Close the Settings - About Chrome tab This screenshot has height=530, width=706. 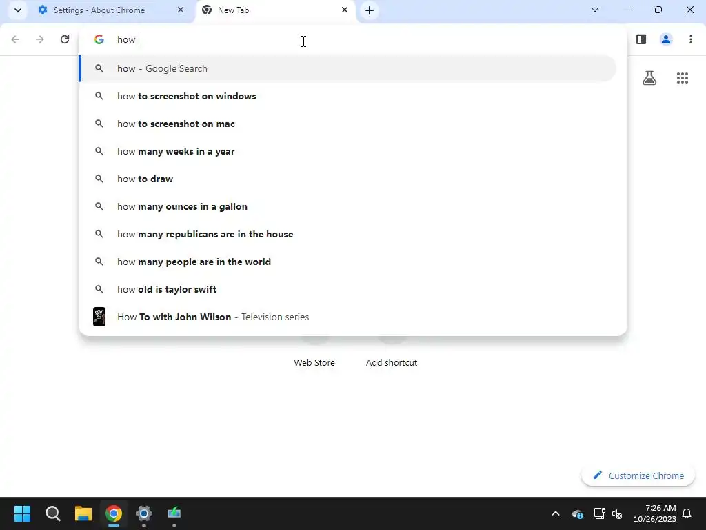point(181,10)
